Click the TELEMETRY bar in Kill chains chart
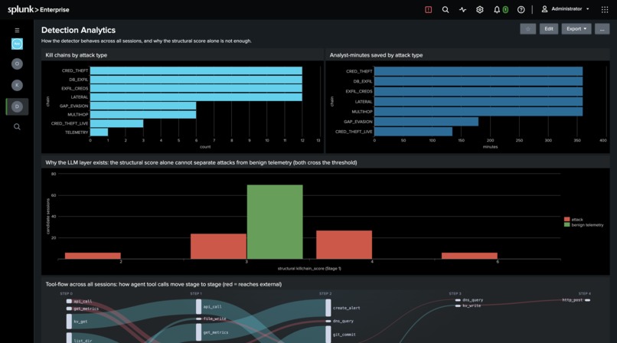 (100, 132)
